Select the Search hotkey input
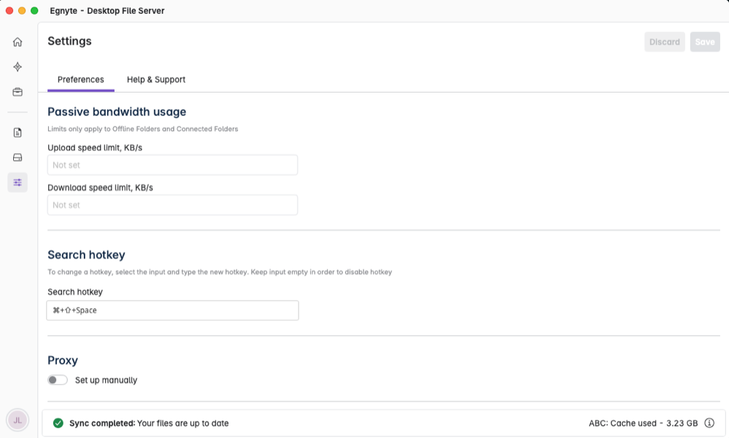The image size is (729, 438). (172, 310)
